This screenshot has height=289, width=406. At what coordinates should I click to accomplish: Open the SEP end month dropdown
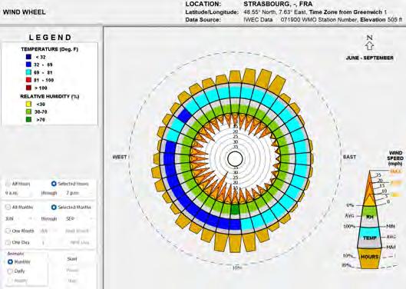tap(79, 219)
